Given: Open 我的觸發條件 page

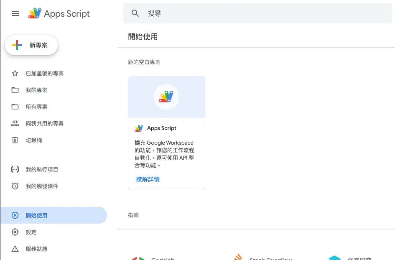Looking at the screenshot, I should point(42,186).
